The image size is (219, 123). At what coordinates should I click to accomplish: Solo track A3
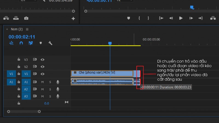(50, 96)
